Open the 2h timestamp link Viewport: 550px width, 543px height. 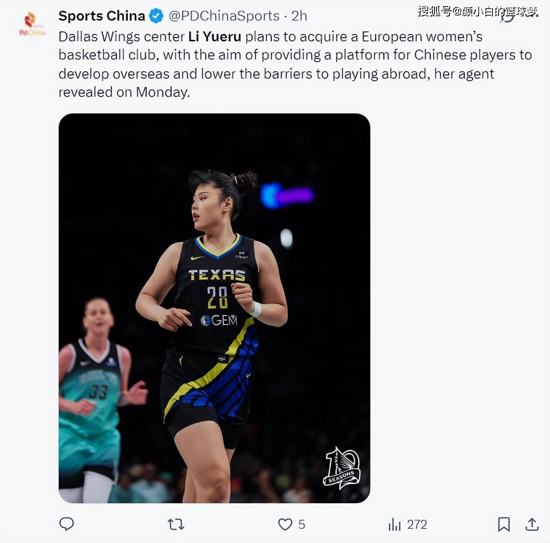(x=299, y=16)
